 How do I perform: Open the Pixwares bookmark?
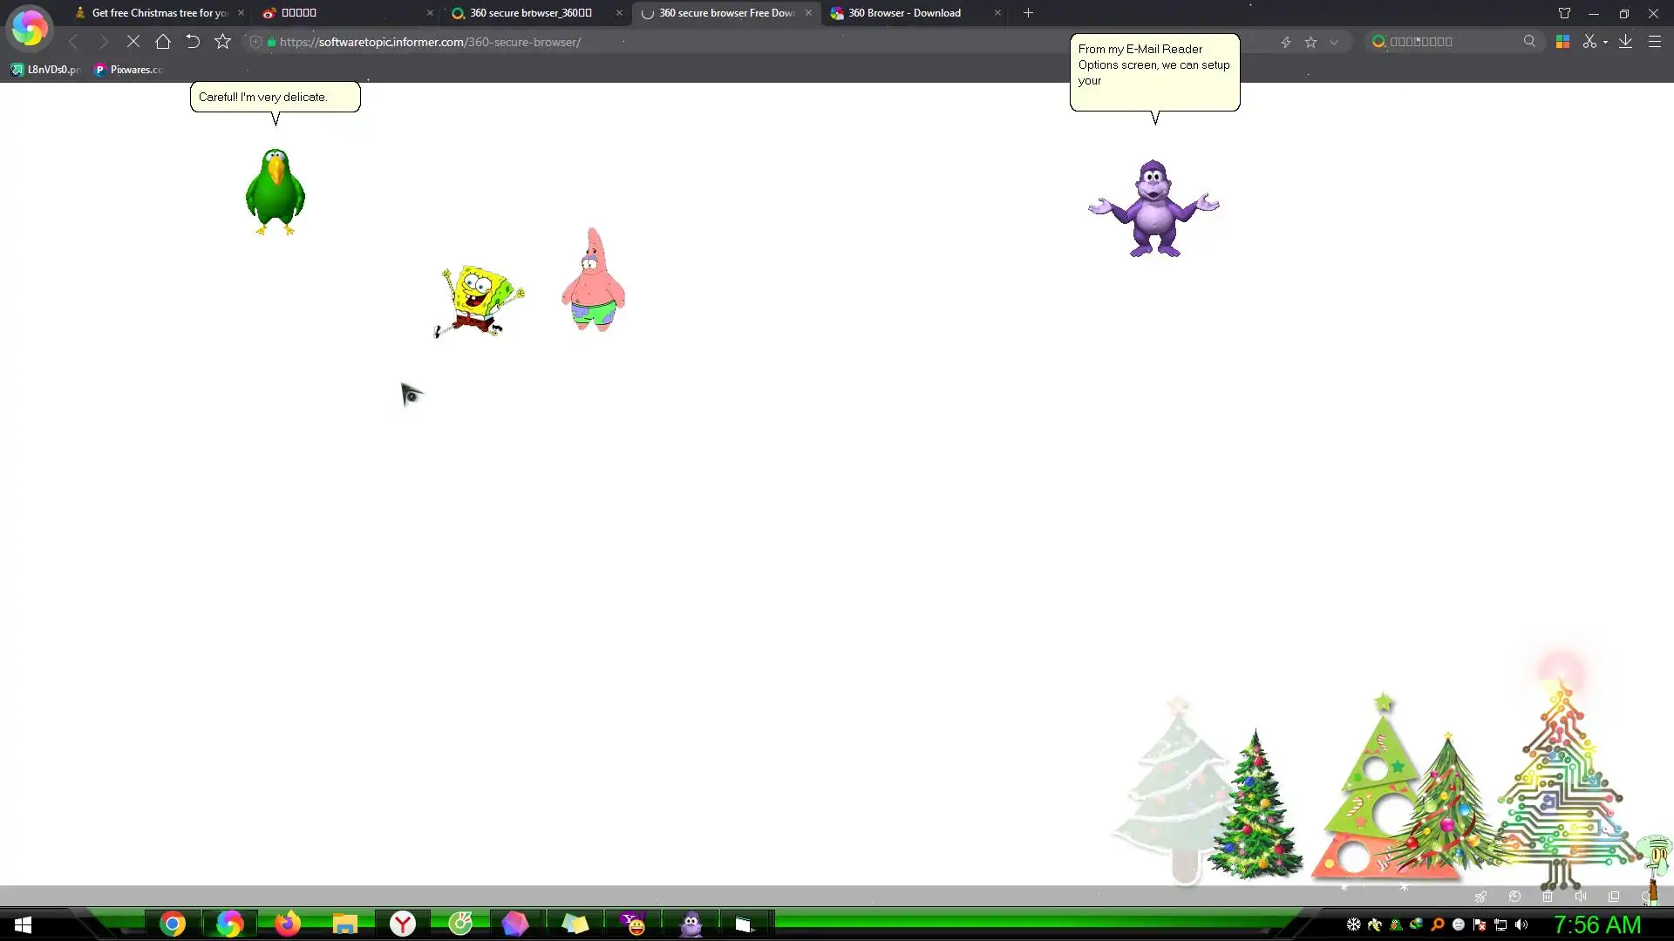(x=129, y=70)
